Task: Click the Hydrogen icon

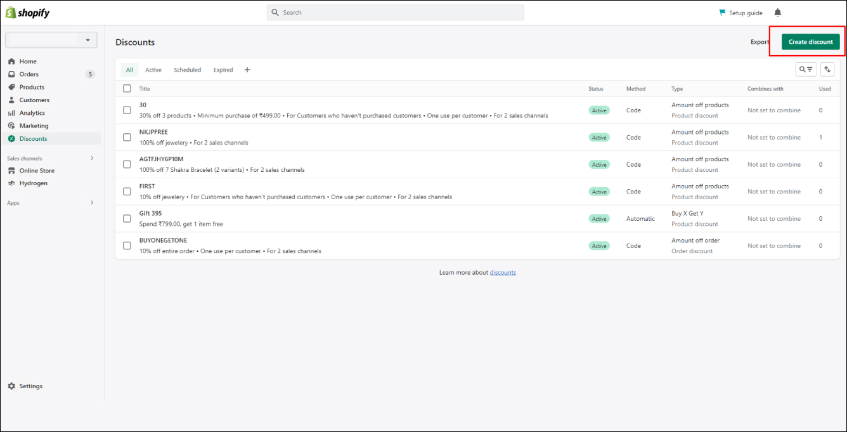Action: coord(11,183)
